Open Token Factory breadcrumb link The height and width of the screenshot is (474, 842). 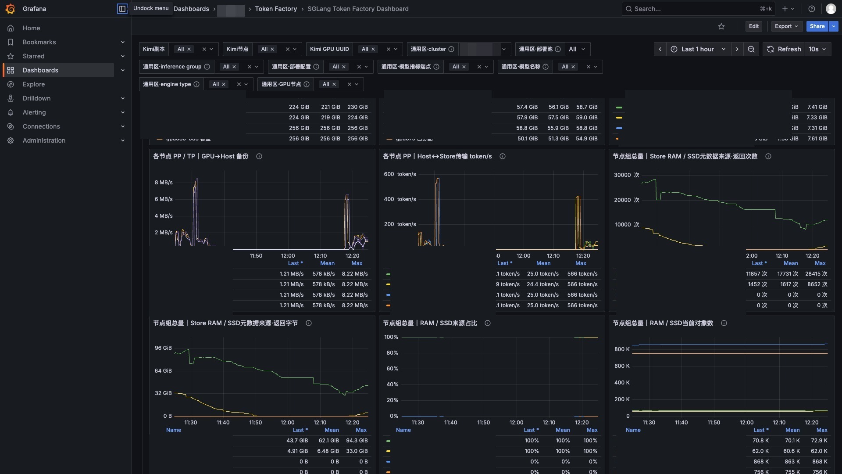click(x=276, y=9)
